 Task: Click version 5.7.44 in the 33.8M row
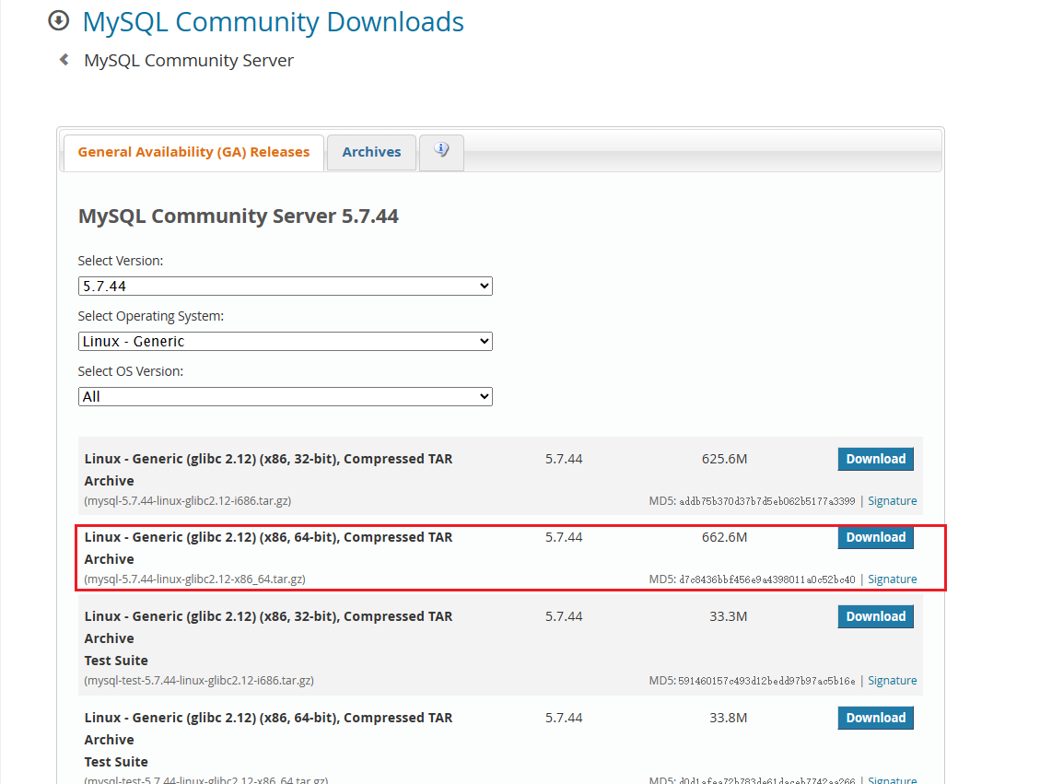(x=564, y=718)
